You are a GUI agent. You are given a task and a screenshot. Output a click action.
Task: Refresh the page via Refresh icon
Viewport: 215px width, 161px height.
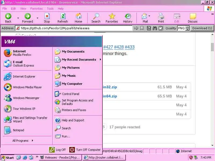point(63,18)
